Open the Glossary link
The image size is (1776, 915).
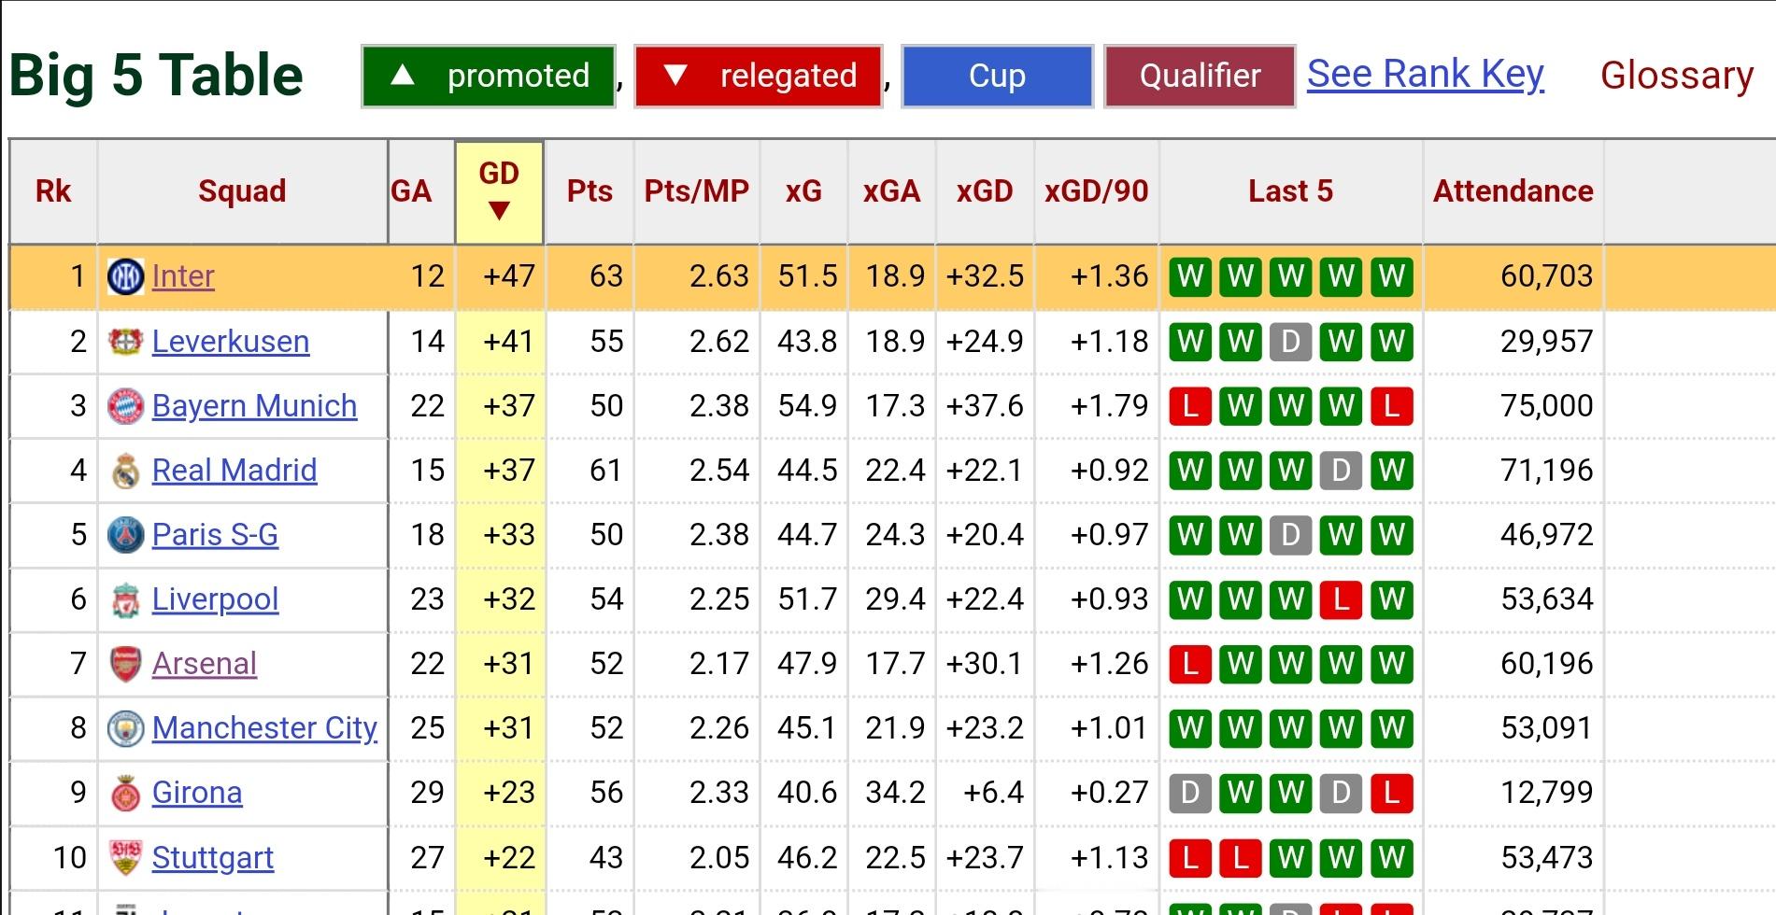(x=1676, y=75)
